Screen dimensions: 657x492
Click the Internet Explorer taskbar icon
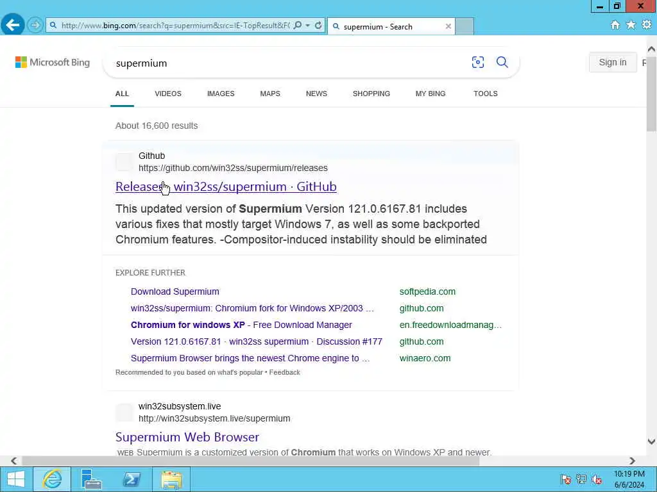52,479
